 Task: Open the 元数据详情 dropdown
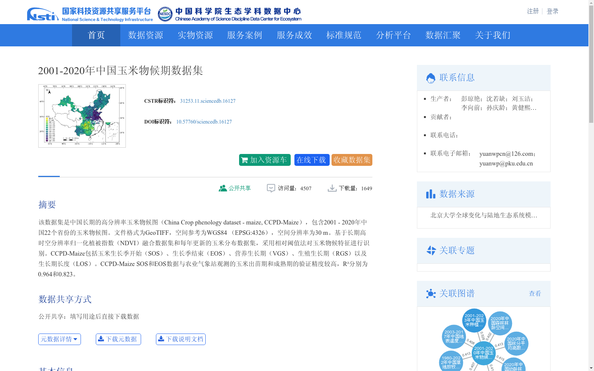coord(59,339)
